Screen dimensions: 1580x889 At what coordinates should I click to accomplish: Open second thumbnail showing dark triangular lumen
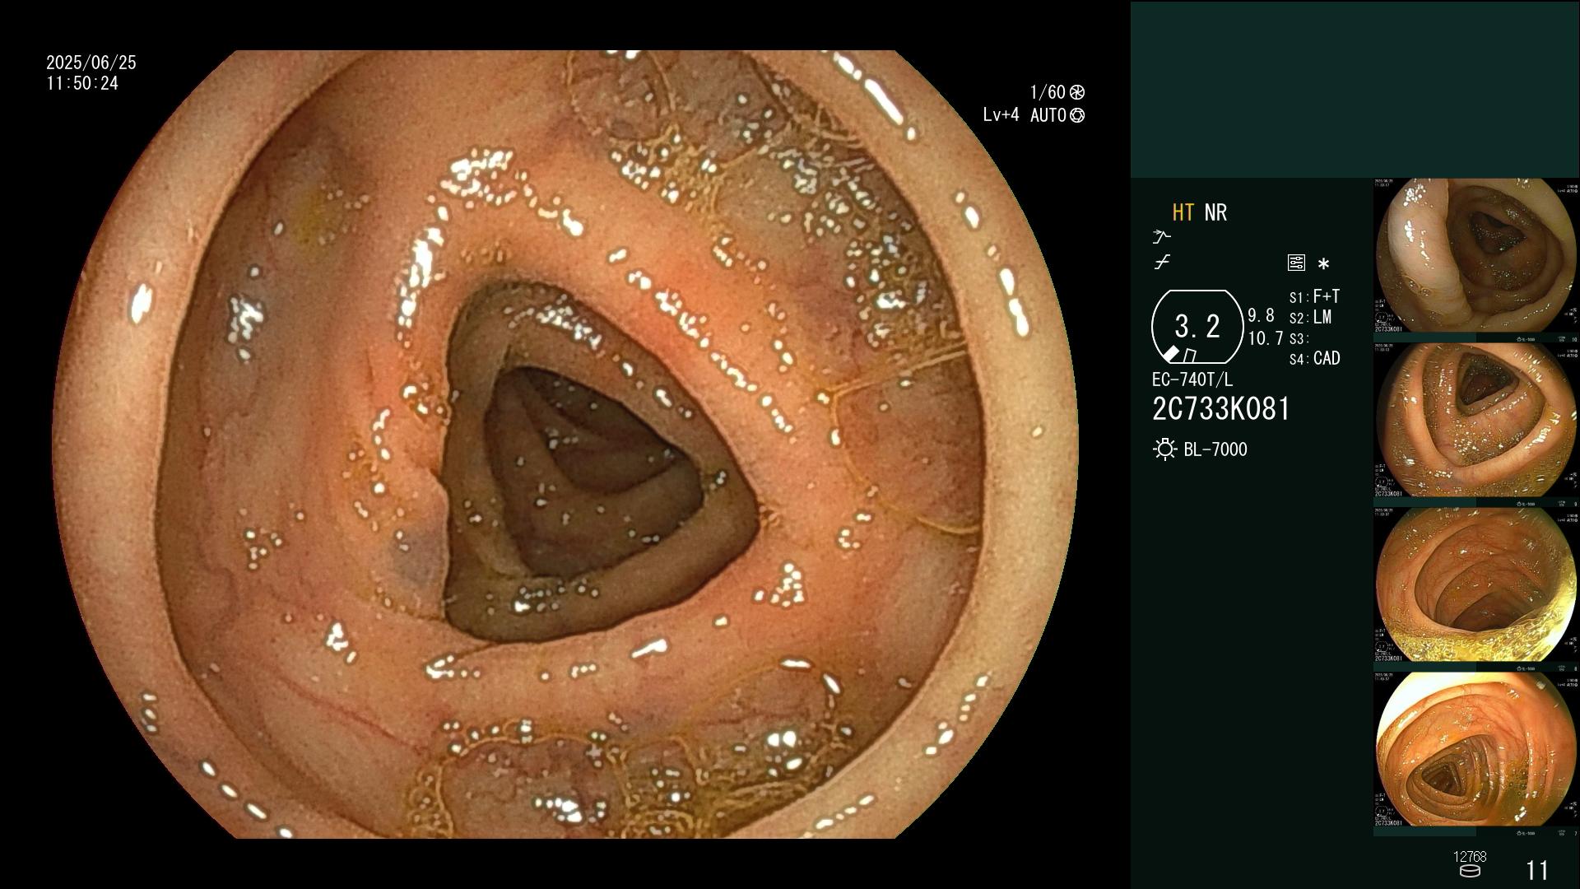click(x=1476, y=420)
